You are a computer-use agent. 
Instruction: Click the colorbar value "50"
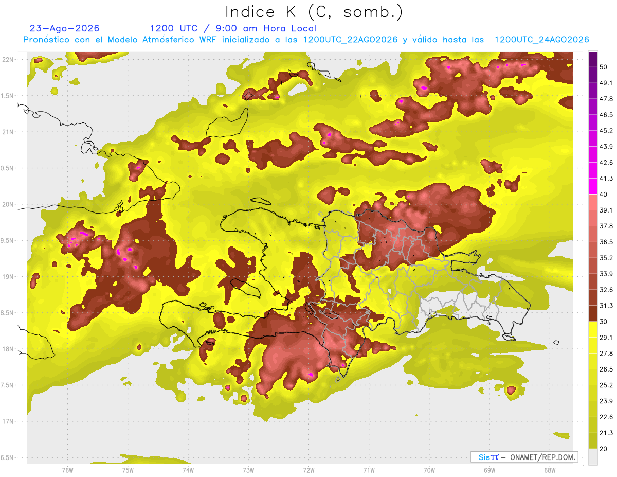[604, 67]
